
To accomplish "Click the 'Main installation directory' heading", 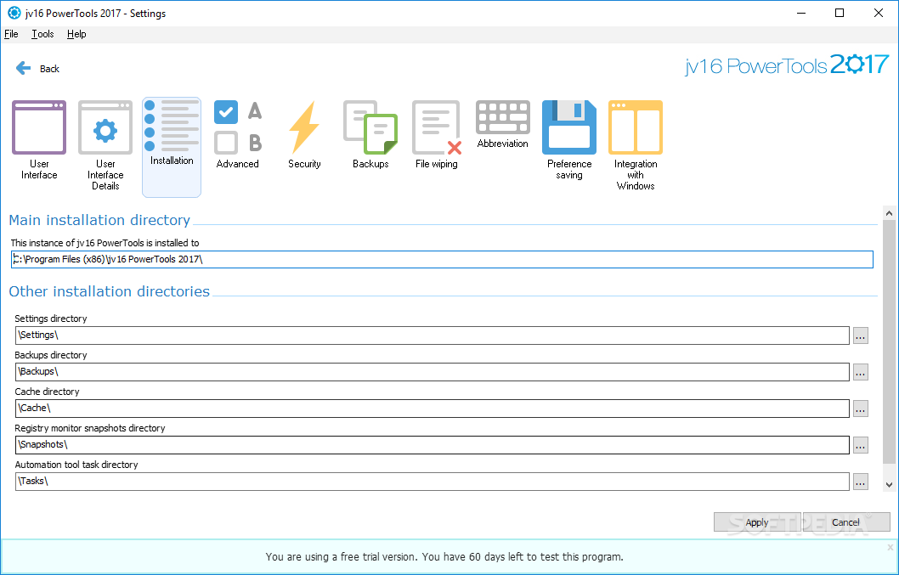I will [x=99, y=220].
